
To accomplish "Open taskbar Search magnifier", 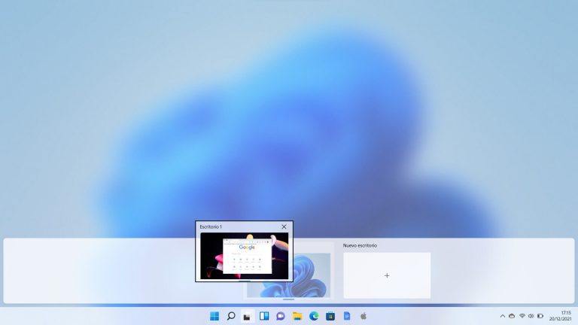I will coord(231,316).
